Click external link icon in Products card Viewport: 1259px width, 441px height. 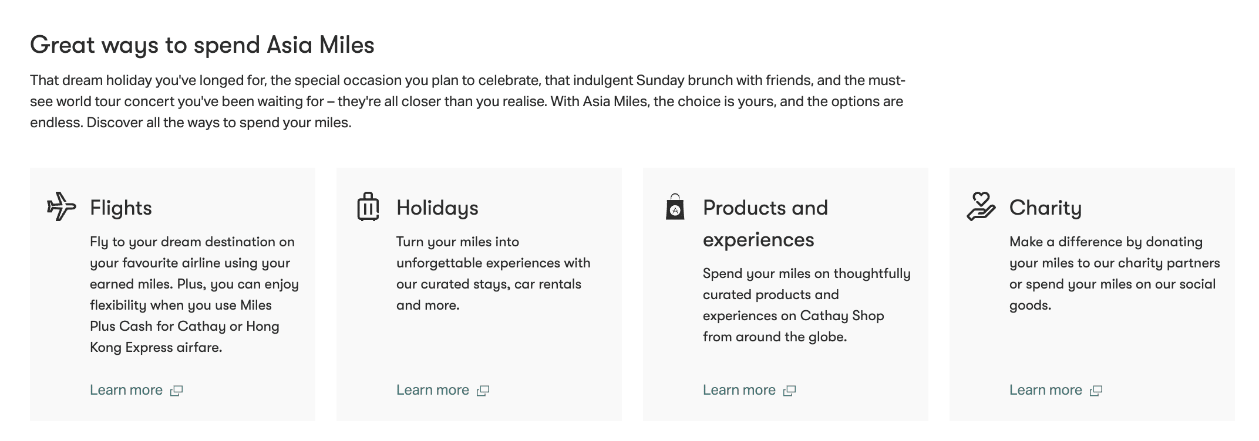(790, 391)
